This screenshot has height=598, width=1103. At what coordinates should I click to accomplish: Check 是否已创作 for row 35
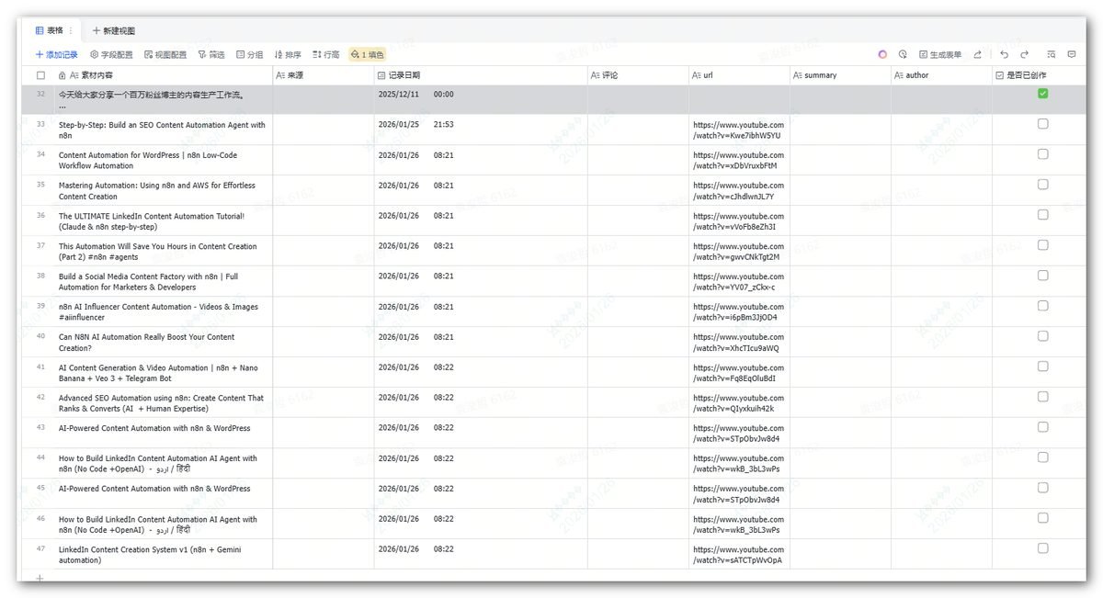point(1042,185)
